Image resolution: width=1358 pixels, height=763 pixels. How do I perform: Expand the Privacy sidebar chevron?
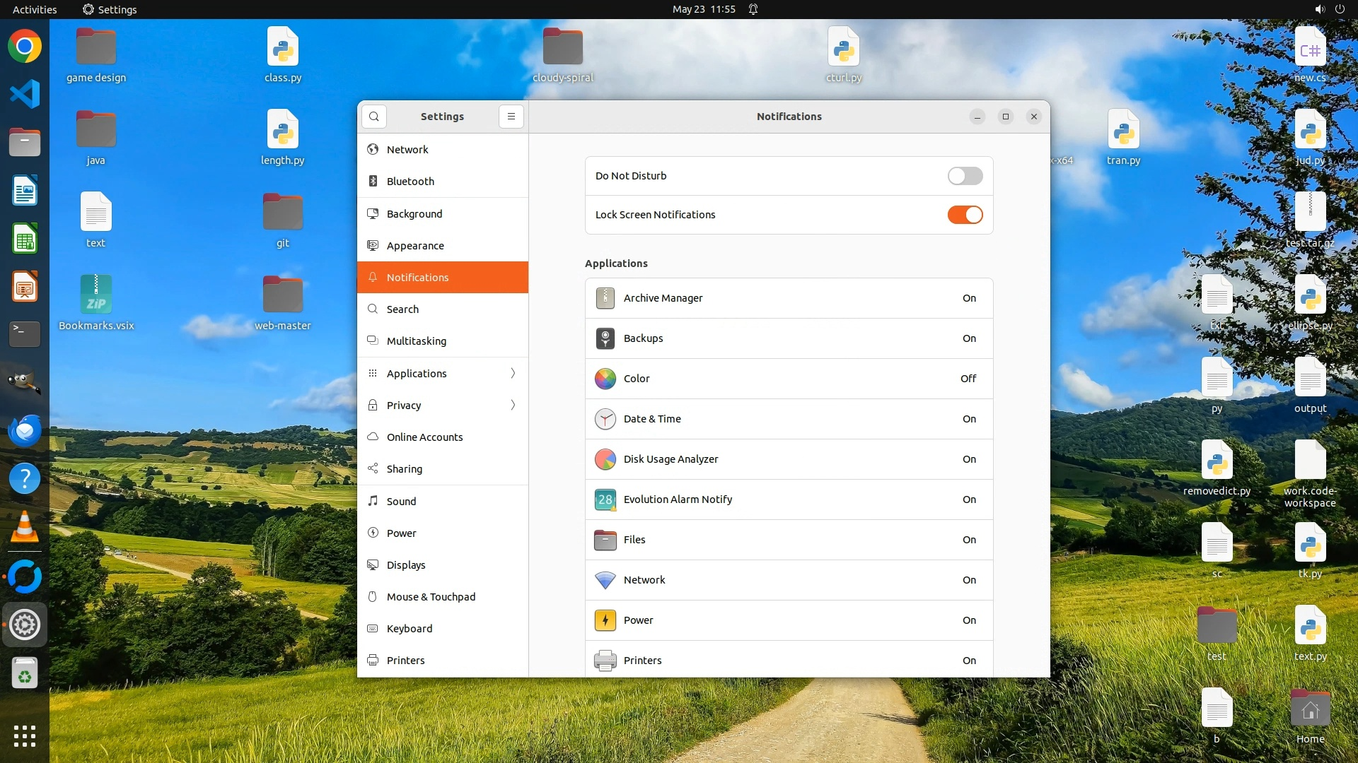[x=513, y=406]
